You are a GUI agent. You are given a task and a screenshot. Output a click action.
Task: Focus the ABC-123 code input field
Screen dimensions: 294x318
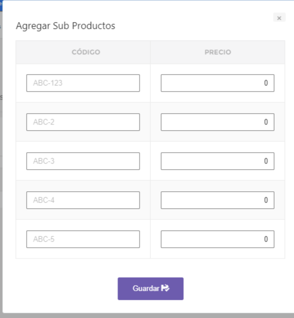coord(83,83)
